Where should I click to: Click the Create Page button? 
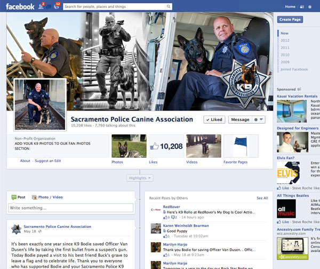pos(290,20)
